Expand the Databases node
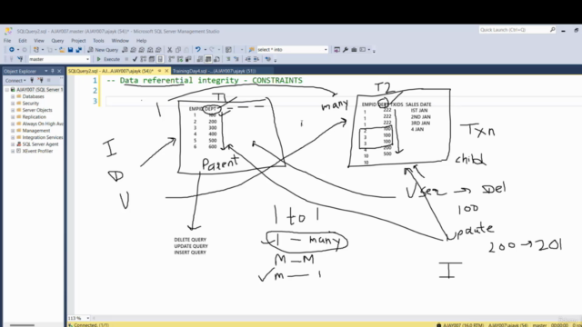This screenshot has height=327, width=582. [13, 96]
